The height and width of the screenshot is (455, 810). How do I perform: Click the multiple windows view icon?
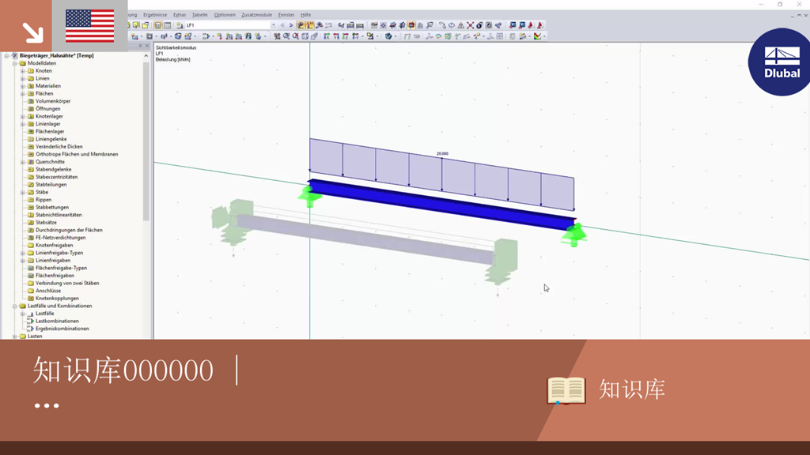click(x=315, y=36)
